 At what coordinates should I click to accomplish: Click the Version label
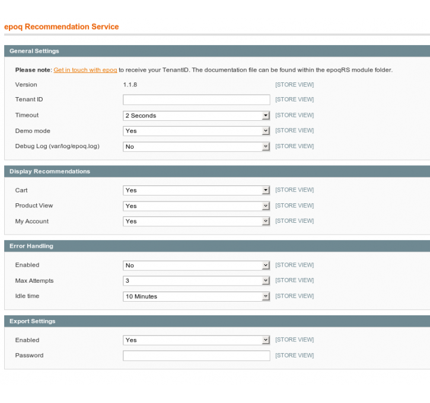pos(26,85)
